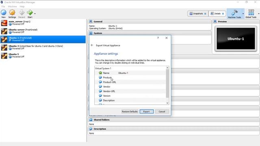The image size is (260, 146).
Task: Select the Product-URL row
Action: pos(130,82)
